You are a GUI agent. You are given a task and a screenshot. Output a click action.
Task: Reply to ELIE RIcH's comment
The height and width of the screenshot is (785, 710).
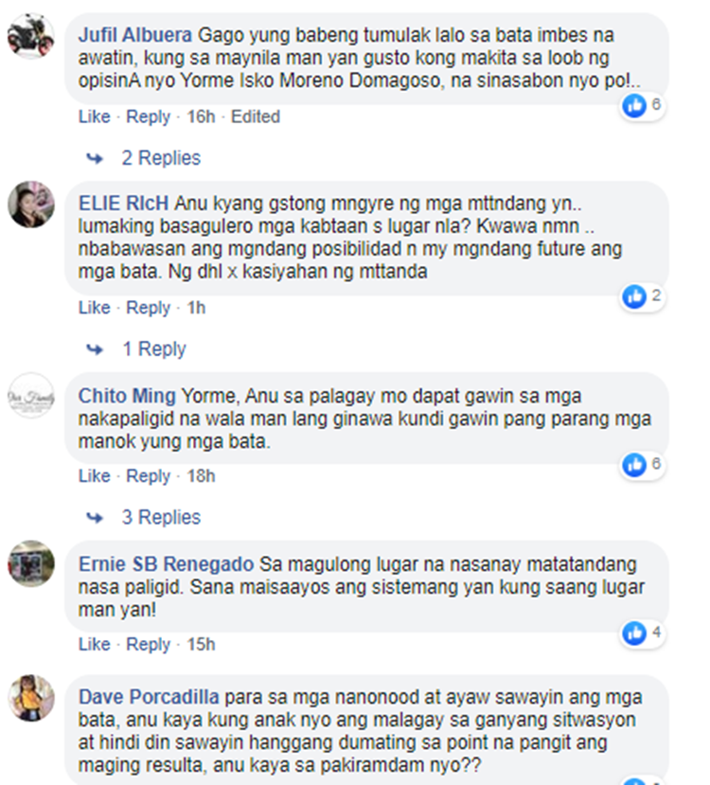pyautogui.click(x=148, y=308)
